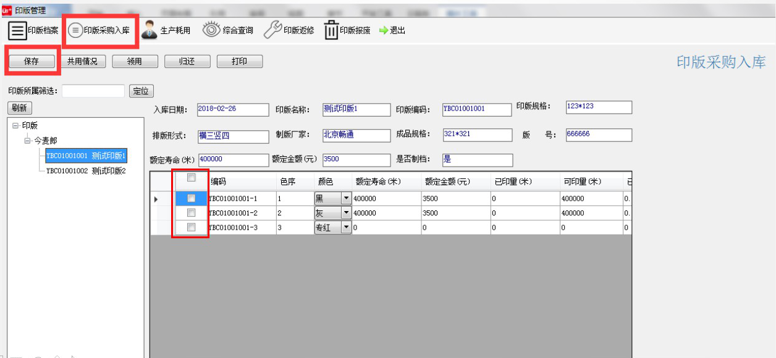
Task: Click the 定位 button
Action: (141, 91)
